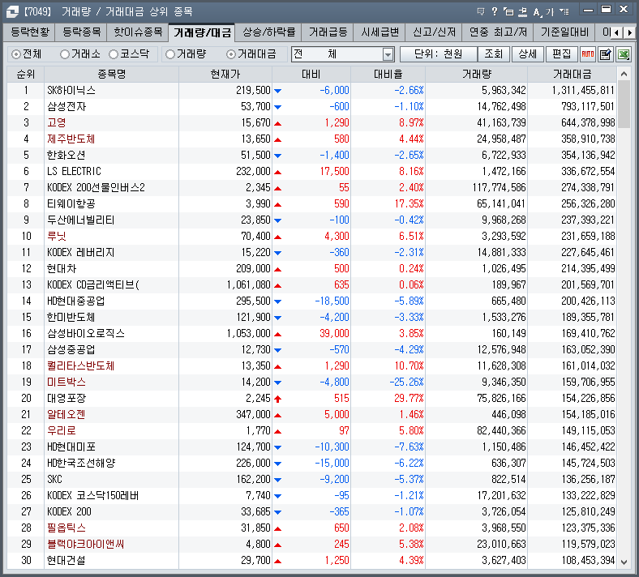Click the down arrow icon in the SKC row
Image resolution: width=639 pixels, height=577 pixels.
[x=278, y=480]
